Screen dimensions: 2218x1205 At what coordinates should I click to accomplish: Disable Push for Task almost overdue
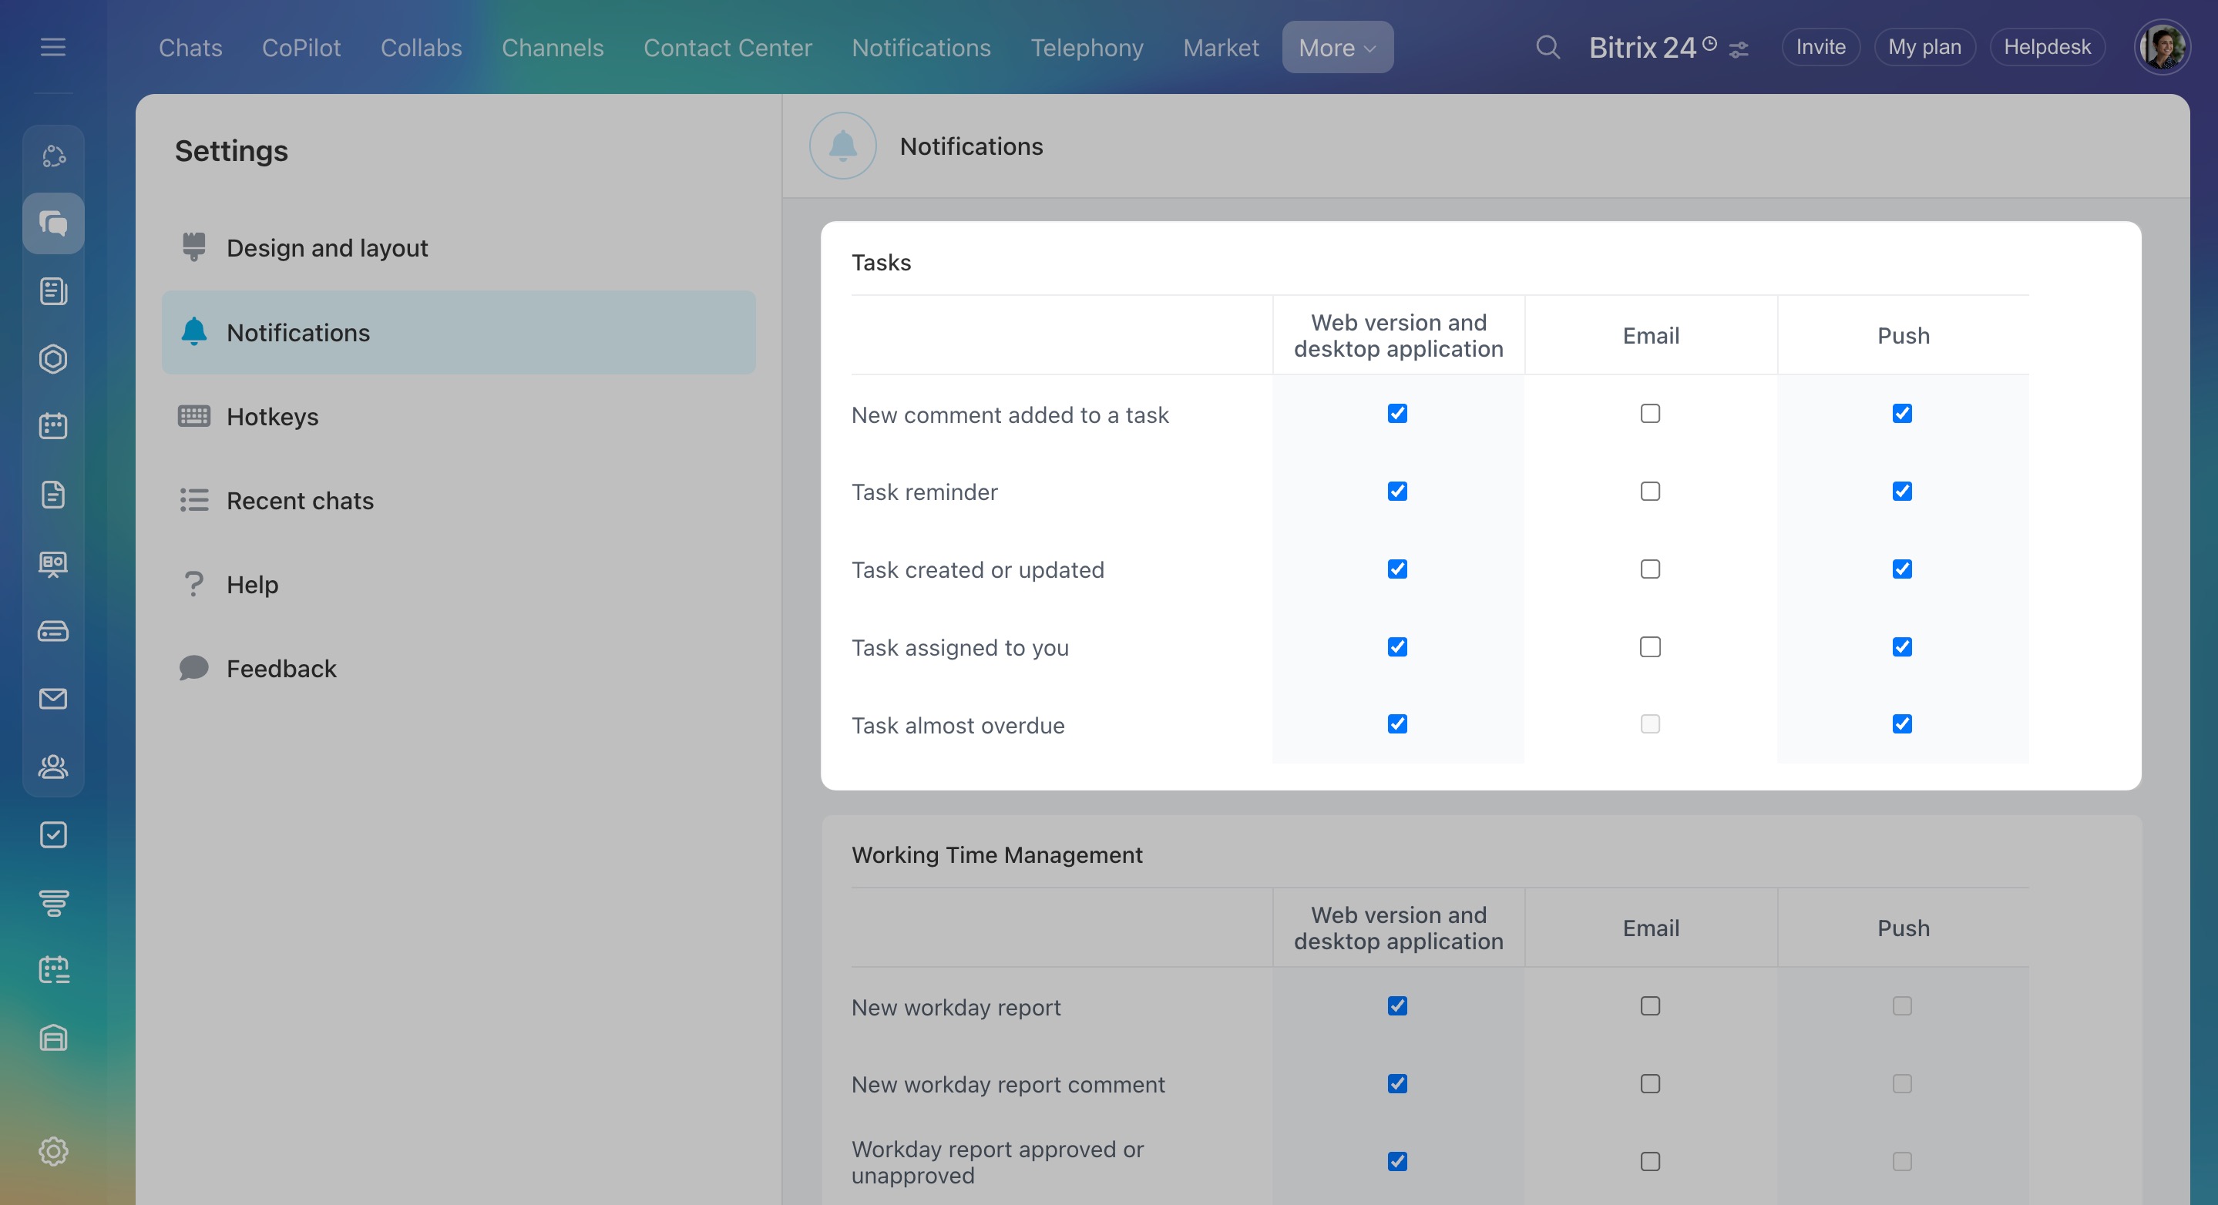pos(1902,724)
